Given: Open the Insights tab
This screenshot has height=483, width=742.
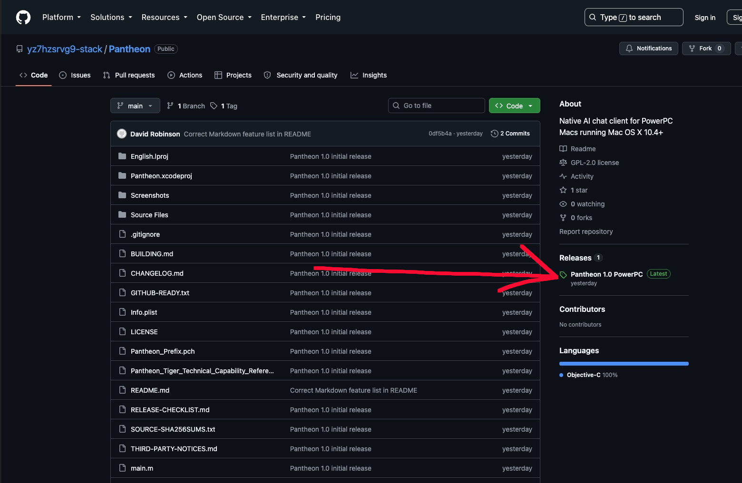Looking at the screenshot, I should point(368,75).
